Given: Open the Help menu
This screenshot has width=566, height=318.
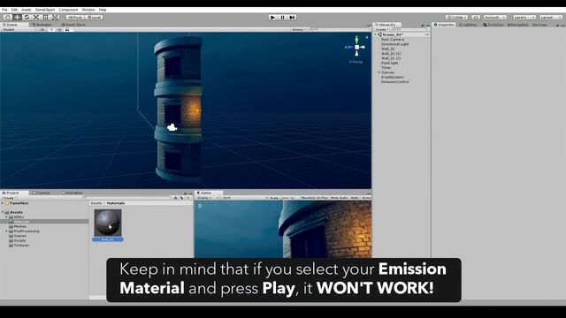Looking at the screenshot, I should tap(103, 10).
